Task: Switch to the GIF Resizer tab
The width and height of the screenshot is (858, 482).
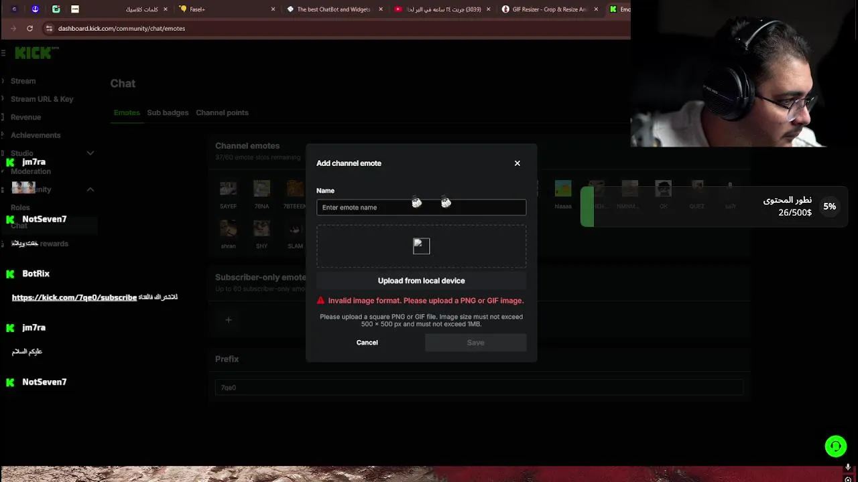Action: (x=550, y=9)
